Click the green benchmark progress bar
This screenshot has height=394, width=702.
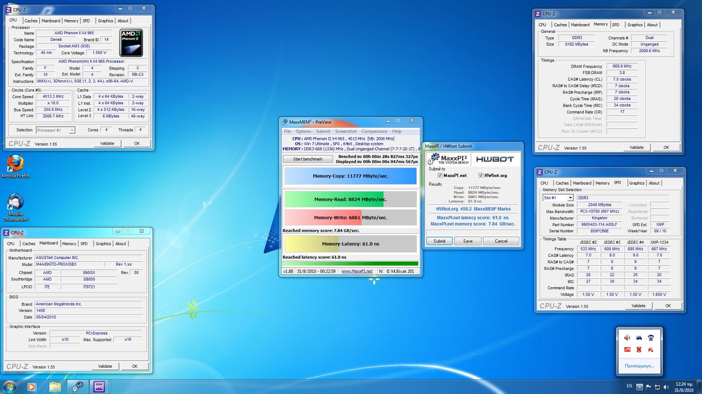[x=351, y=264]
